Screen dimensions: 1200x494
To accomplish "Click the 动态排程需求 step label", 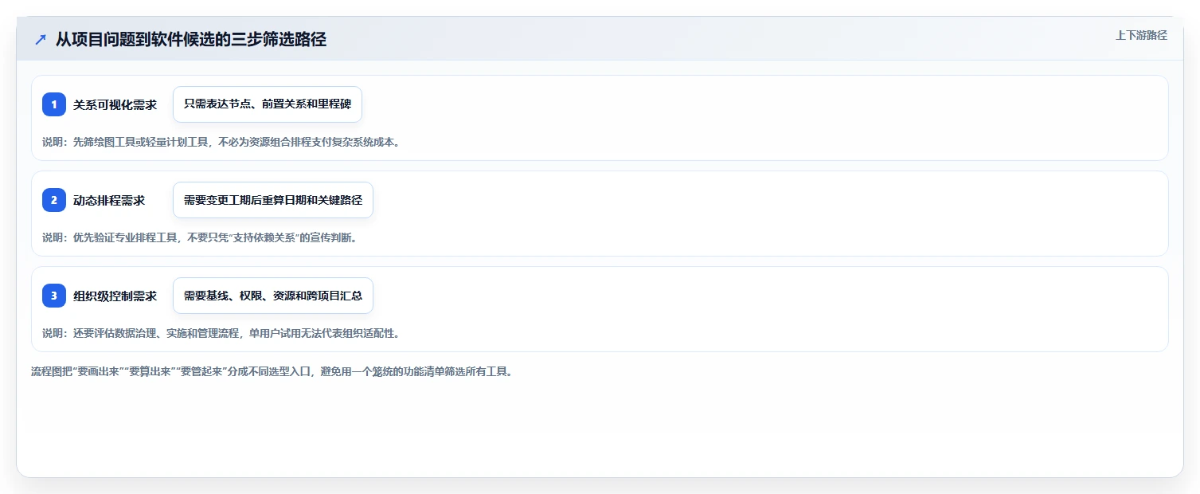I will [x=109, y=200].
